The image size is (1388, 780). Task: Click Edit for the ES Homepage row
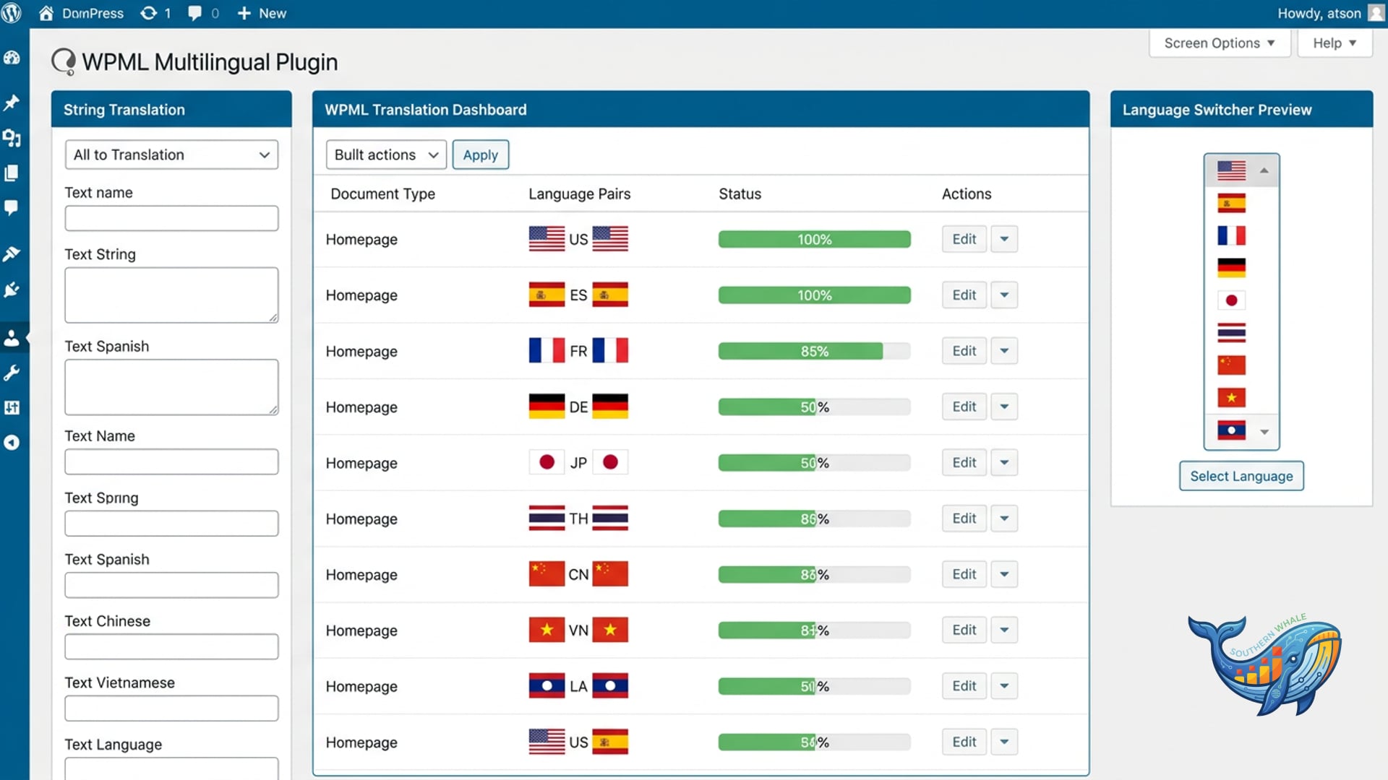tap(964, 295)
